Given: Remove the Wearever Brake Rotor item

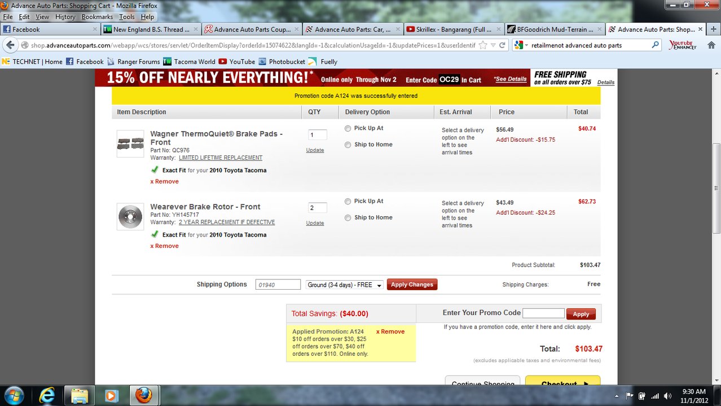Looking at the screenshot, I should point(164,246).
